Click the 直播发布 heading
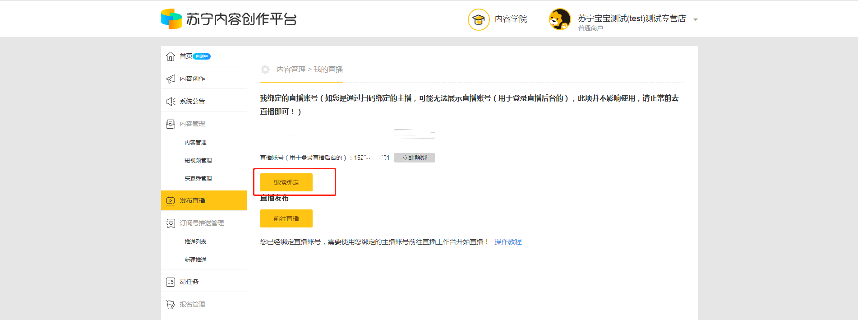Image resolution: width=858 pixels, height=320 pixels. [274, 198]
